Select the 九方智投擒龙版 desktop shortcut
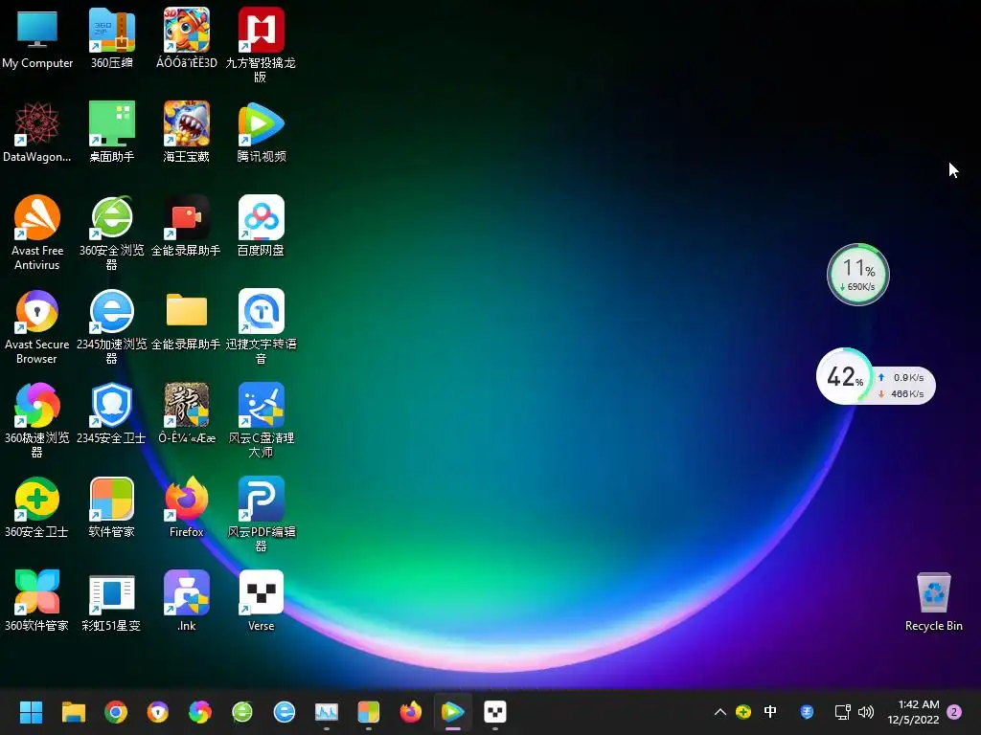Viewport: 981px width, 735px height. click(261, 45)
